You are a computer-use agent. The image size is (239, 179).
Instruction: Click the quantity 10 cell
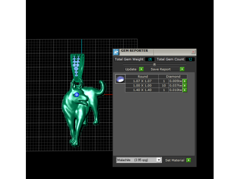coord(164,86)
